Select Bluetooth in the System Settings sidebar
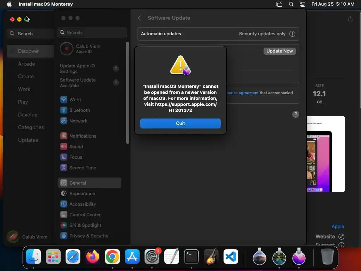Screen dimensions: 361x271 click(x=89, y=110)
